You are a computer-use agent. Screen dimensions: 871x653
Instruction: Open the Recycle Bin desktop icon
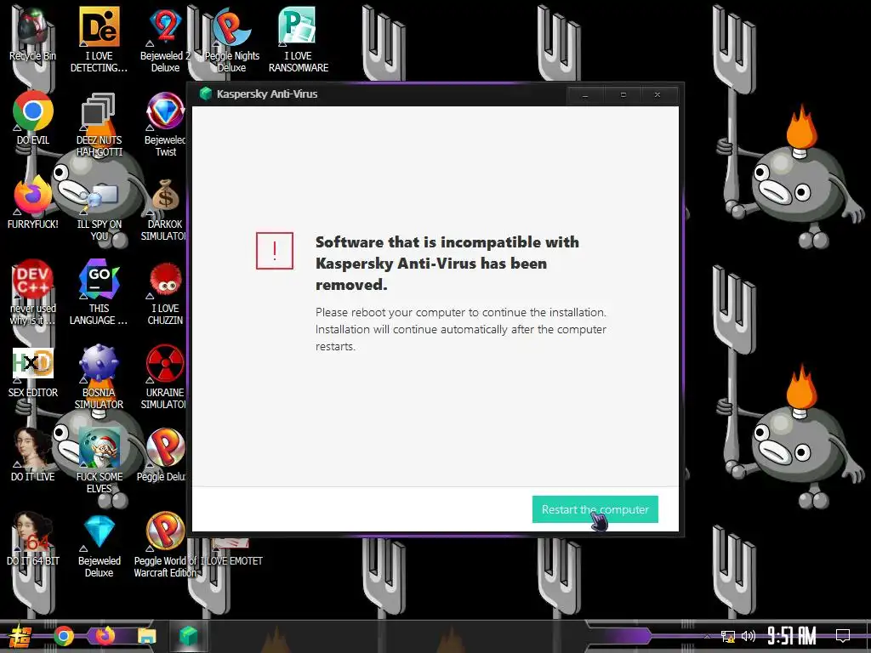coord(33,35)
